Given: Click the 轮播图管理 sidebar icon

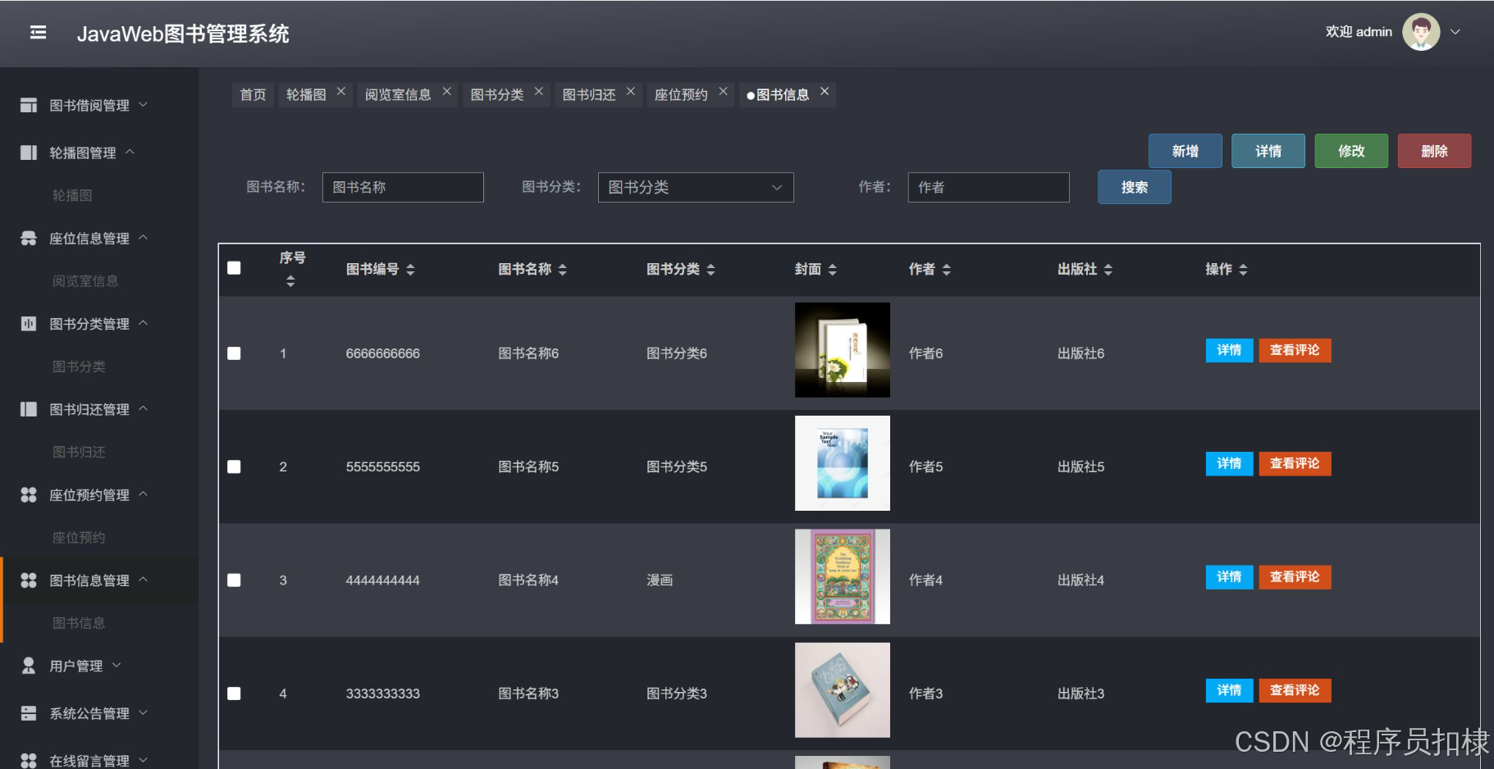Looking at the screenshot, I should (x=29, y=152).
